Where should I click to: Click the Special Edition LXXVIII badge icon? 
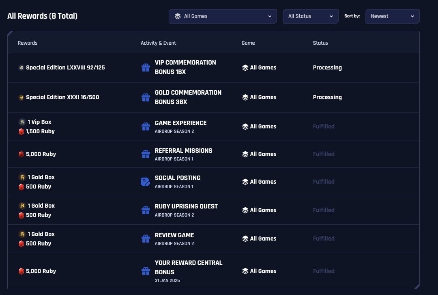click(21, 67)
